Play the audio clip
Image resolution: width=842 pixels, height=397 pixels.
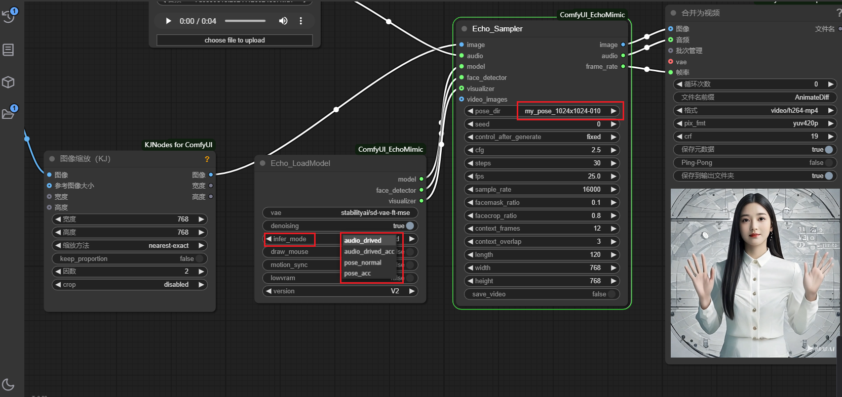pos(169,21)
